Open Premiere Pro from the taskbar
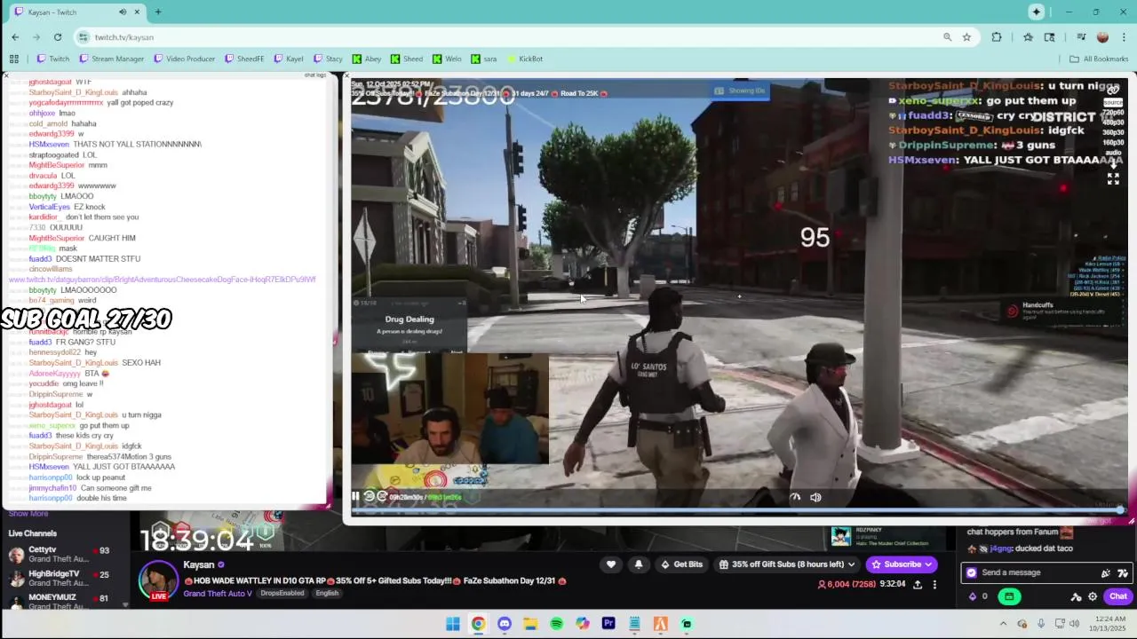Viewport: 1137px width, 639px height. 608,624
